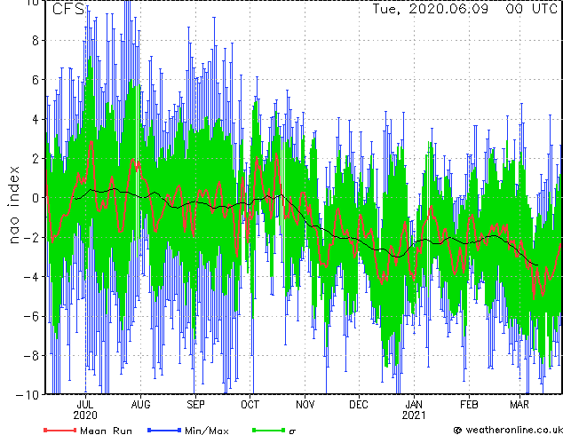Click the 2021 year label under JAN

[x=414, y=415]
